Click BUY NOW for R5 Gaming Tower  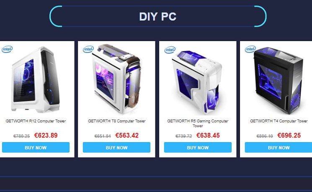point(198,148)
